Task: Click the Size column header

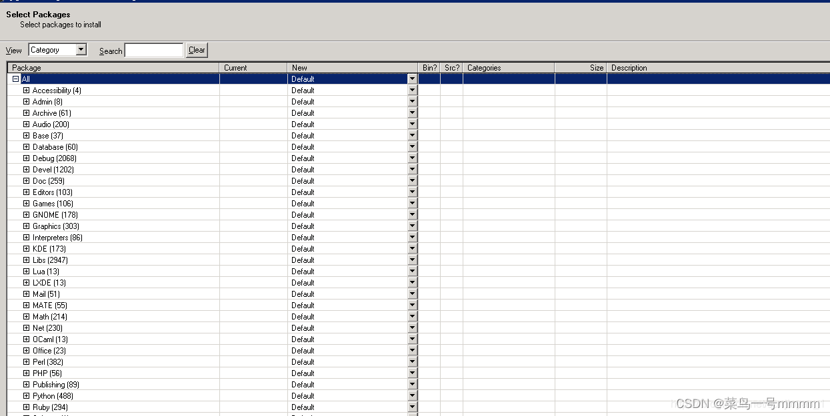Action: [x=595, y=67]
